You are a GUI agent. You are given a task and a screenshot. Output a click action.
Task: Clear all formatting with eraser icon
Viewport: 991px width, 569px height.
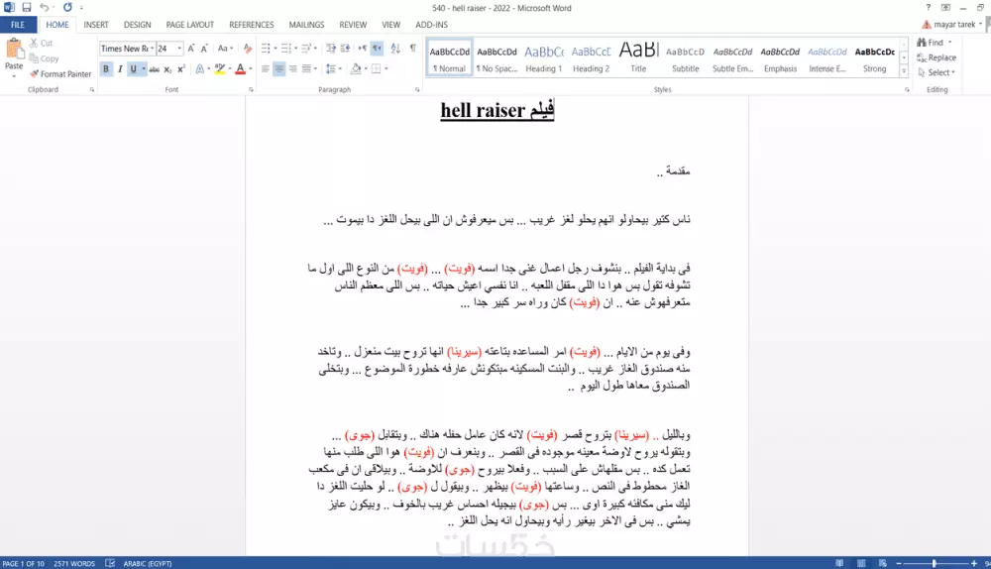coord(247,49)
